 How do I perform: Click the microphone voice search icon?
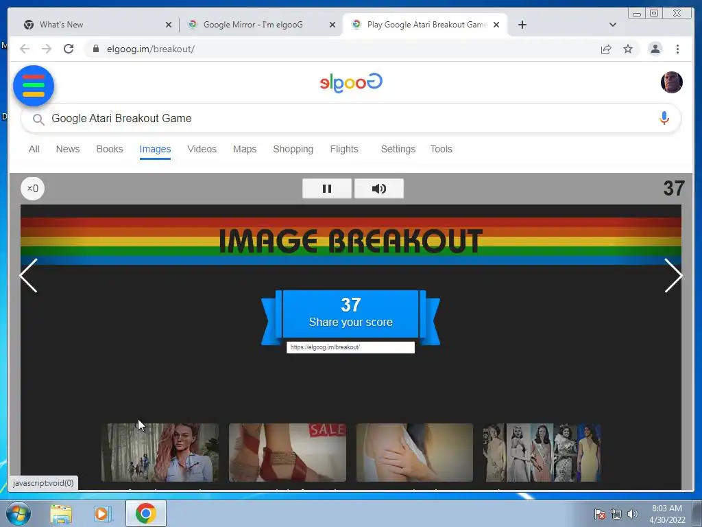coord(664,118)
